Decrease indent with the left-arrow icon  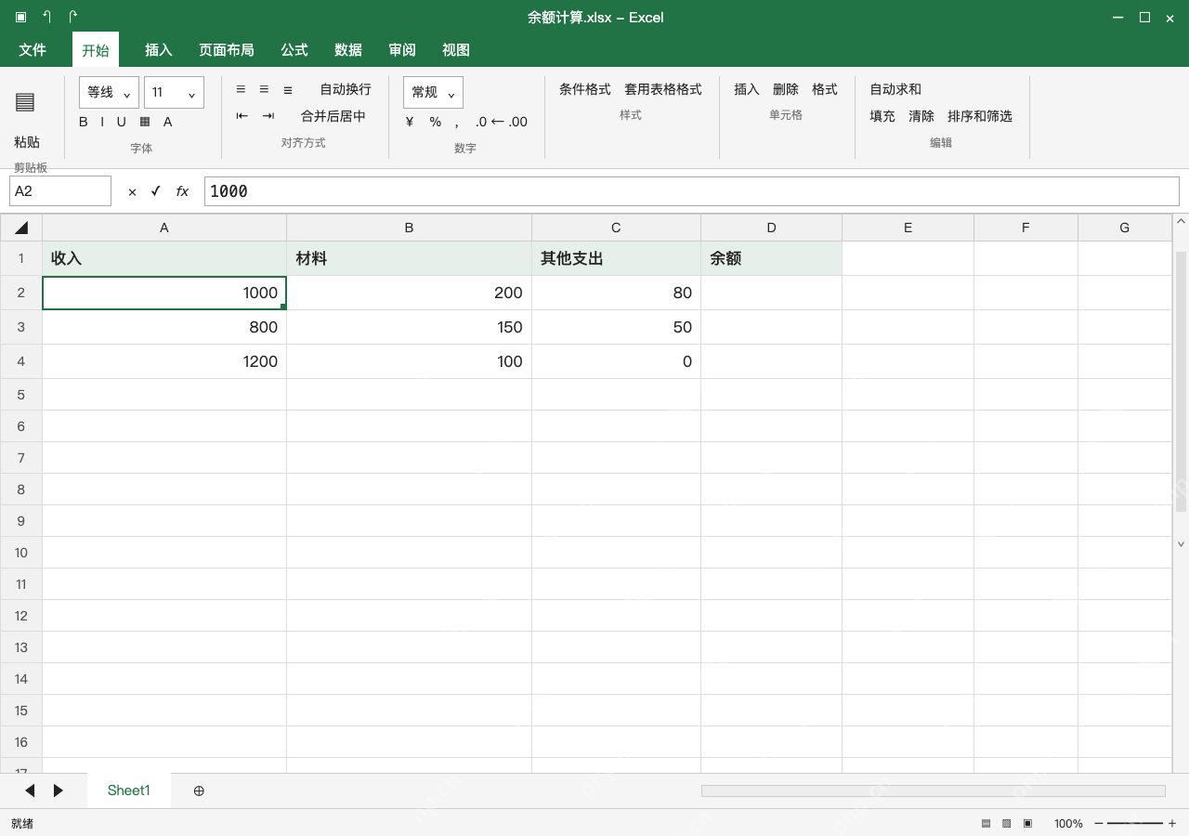[x=242, y=116]
